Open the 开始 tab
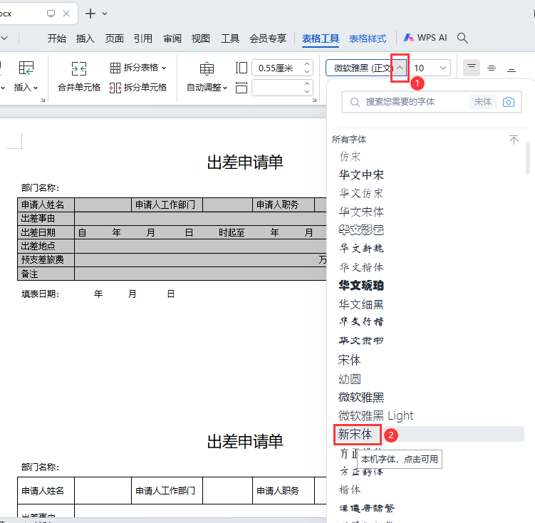535x523 pixels. point(57,38)
